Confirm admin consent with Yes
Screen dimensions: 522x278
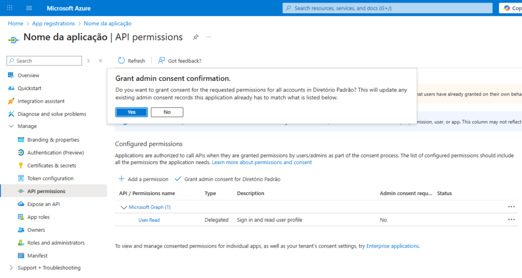tap(132, 112)
